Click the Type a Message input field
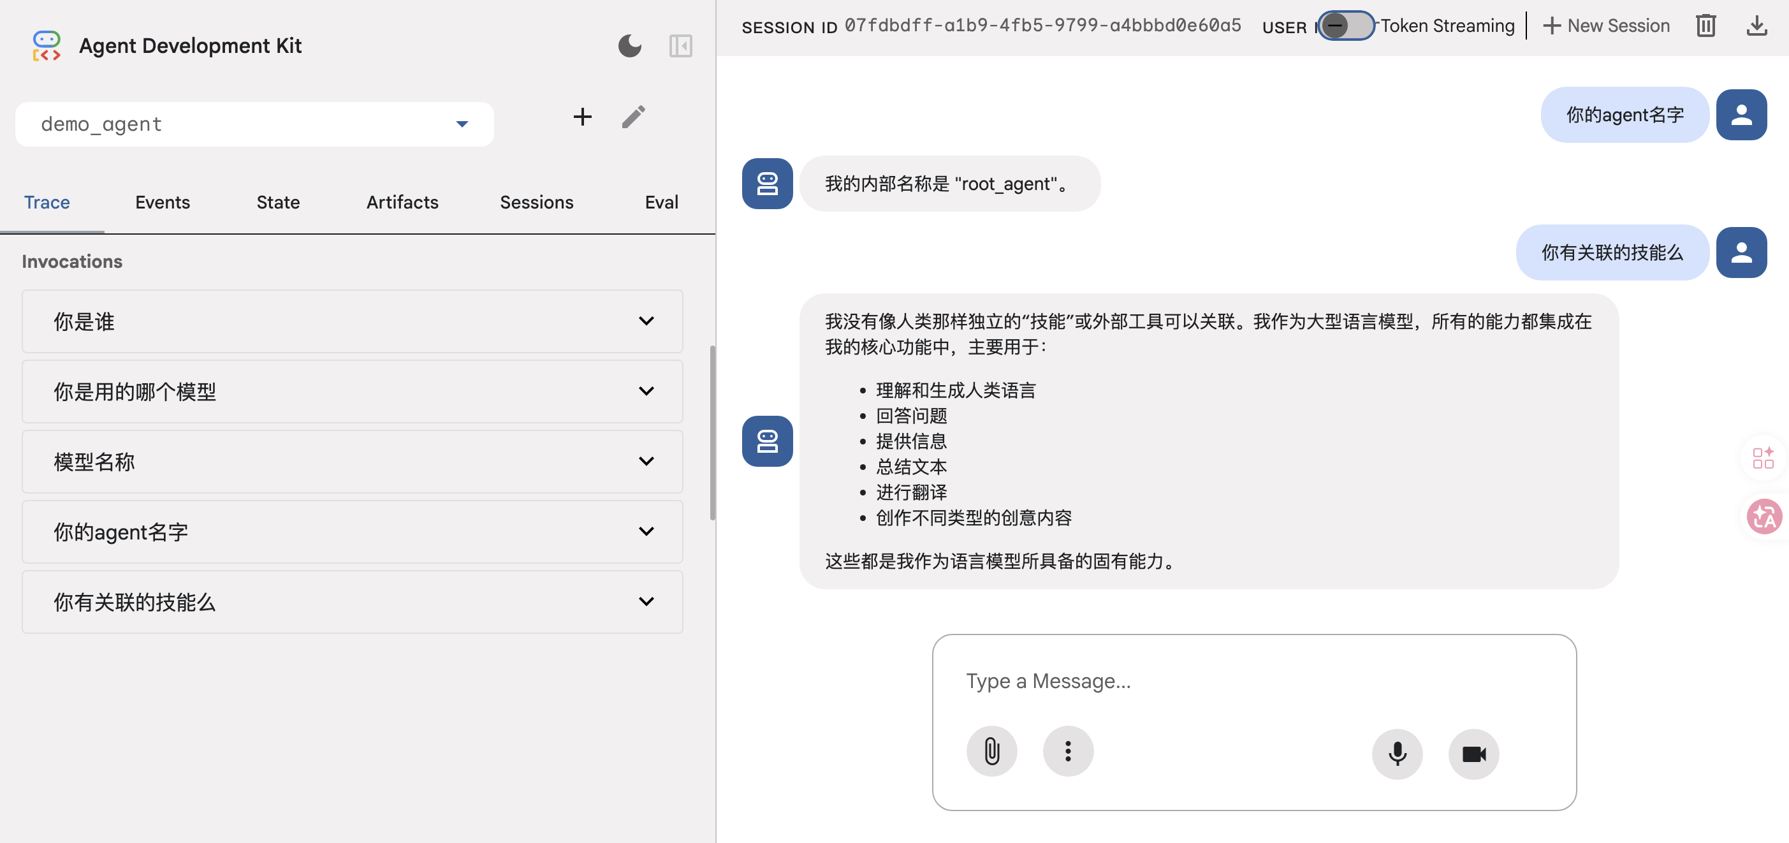This screenshot has height=843, width=1789. point(1254,681)
